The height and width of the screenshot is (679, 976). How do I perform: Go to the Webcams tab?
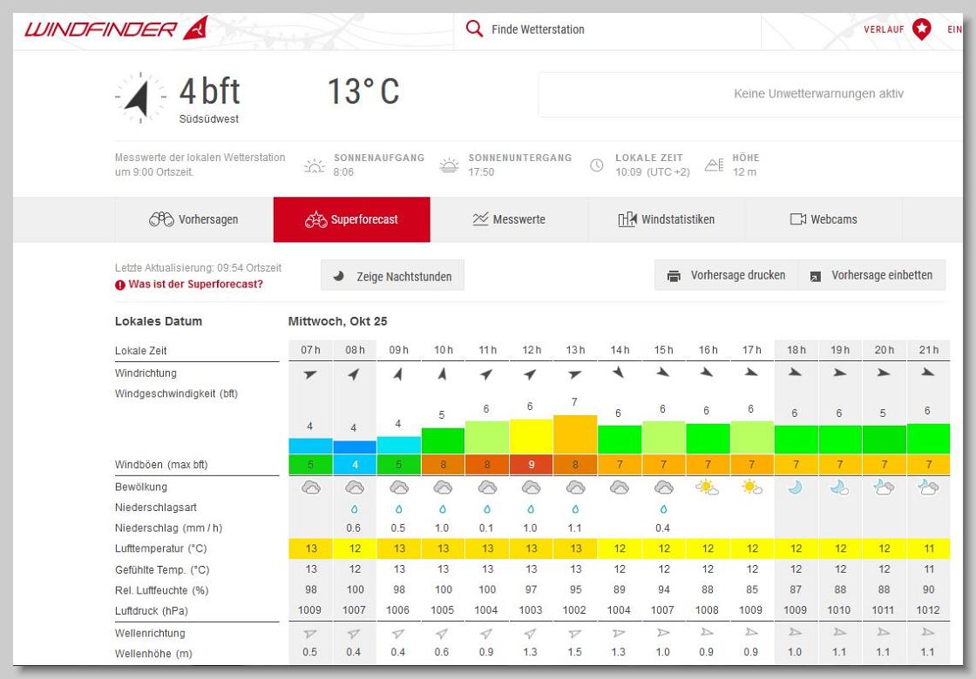tap(823, 219)
